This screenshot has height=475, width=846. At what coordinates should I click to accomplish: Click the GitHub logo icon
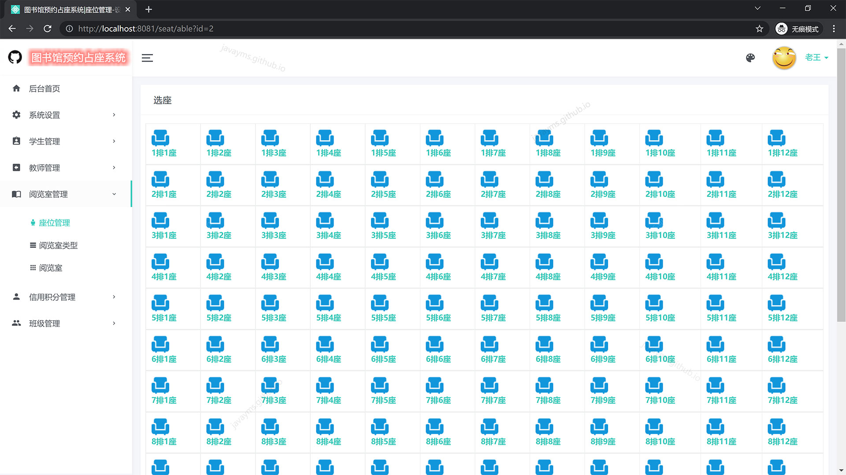(15, 57)
